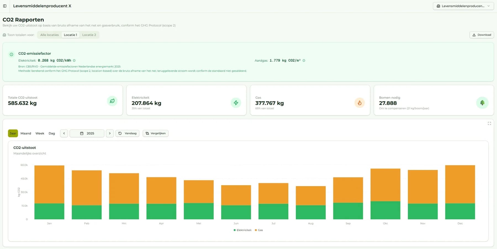Click the info icon next to electricity emission factor

coord(74,61)
